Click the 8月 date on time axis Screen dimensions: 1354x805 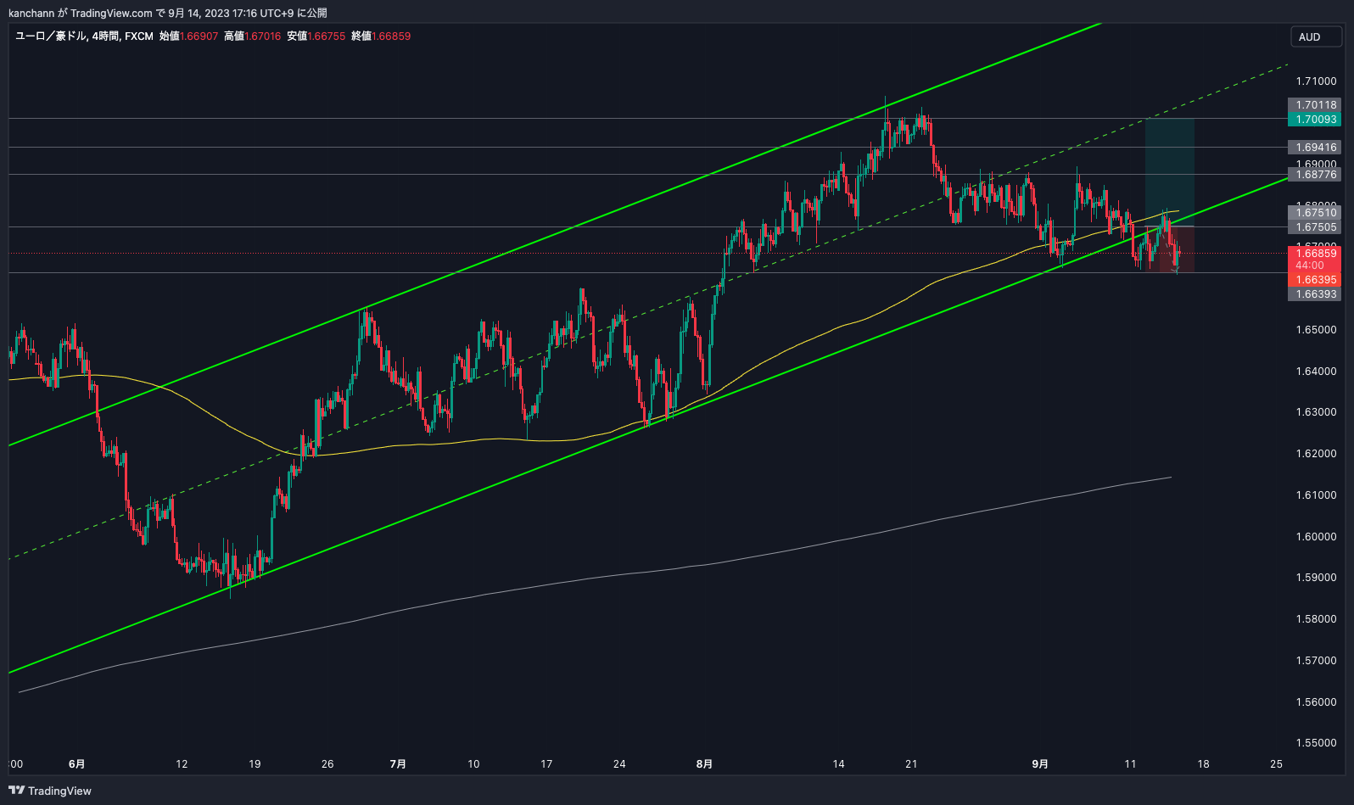coord(704,764)
